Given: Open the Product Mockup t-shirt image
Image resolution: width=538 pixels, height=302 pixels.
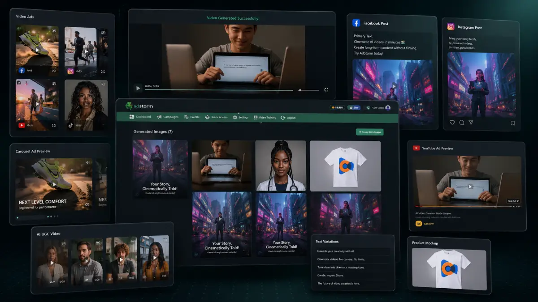Looking at the screenshot, I should (x=449, y=269).
